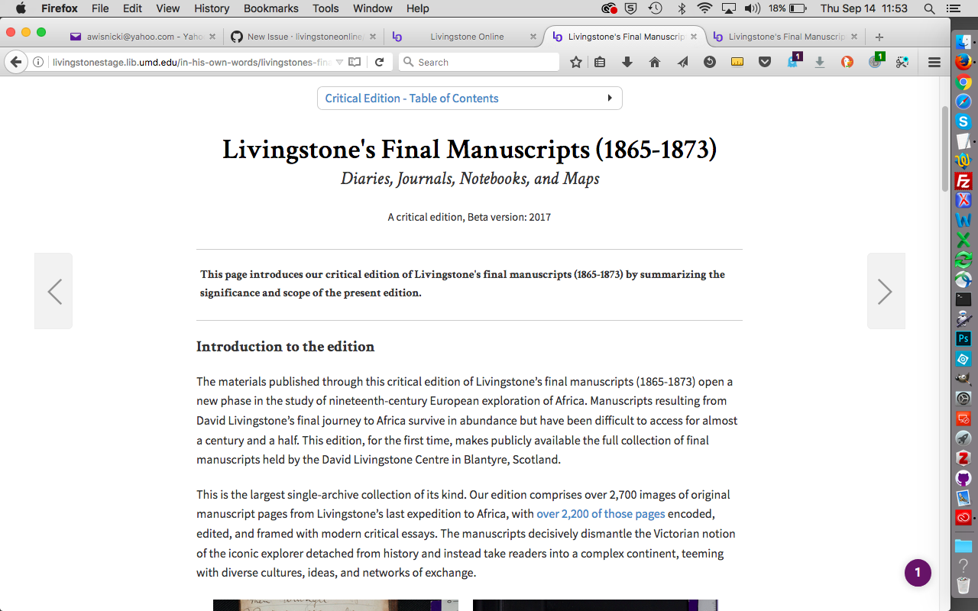Click the purple notification badge 1
The width and height of the screenshot is (978, 611).
918,573
